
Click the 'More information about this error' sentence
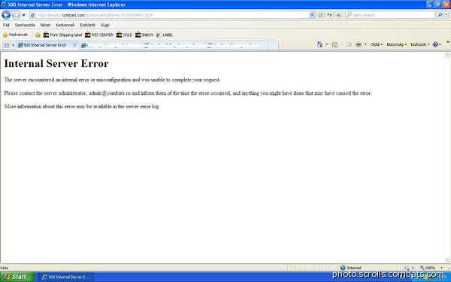(82, 107)
